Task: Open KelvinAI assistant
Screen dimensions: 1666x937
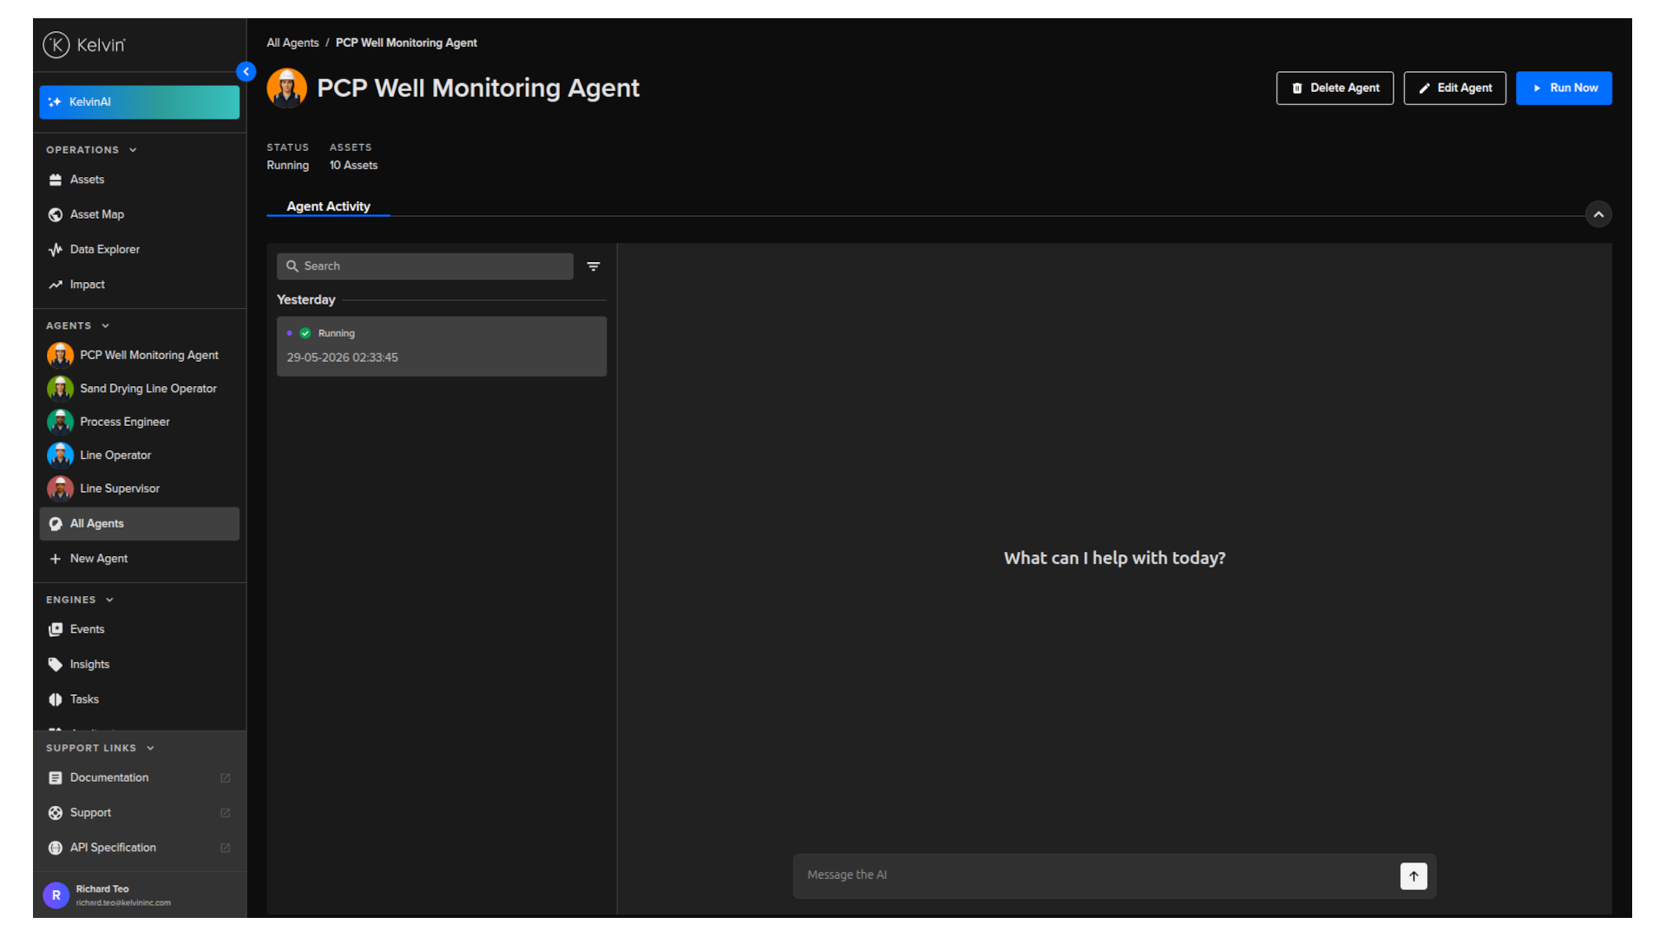Action: click(139, 102)
